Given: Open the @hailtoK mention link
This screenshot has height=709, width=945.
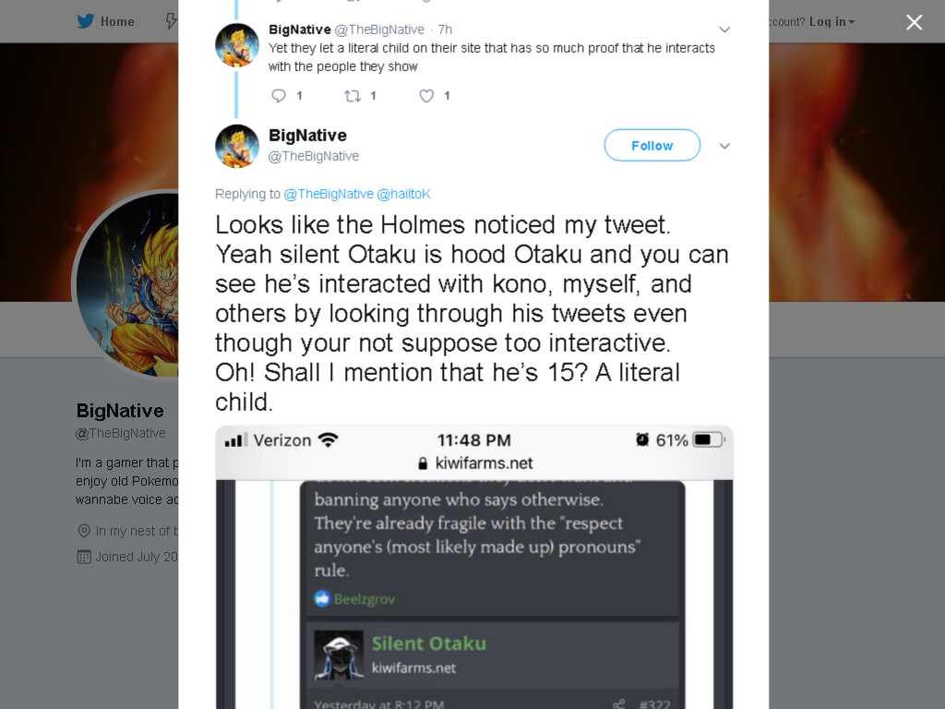Looking at the screenshot, I should (404, 194).
